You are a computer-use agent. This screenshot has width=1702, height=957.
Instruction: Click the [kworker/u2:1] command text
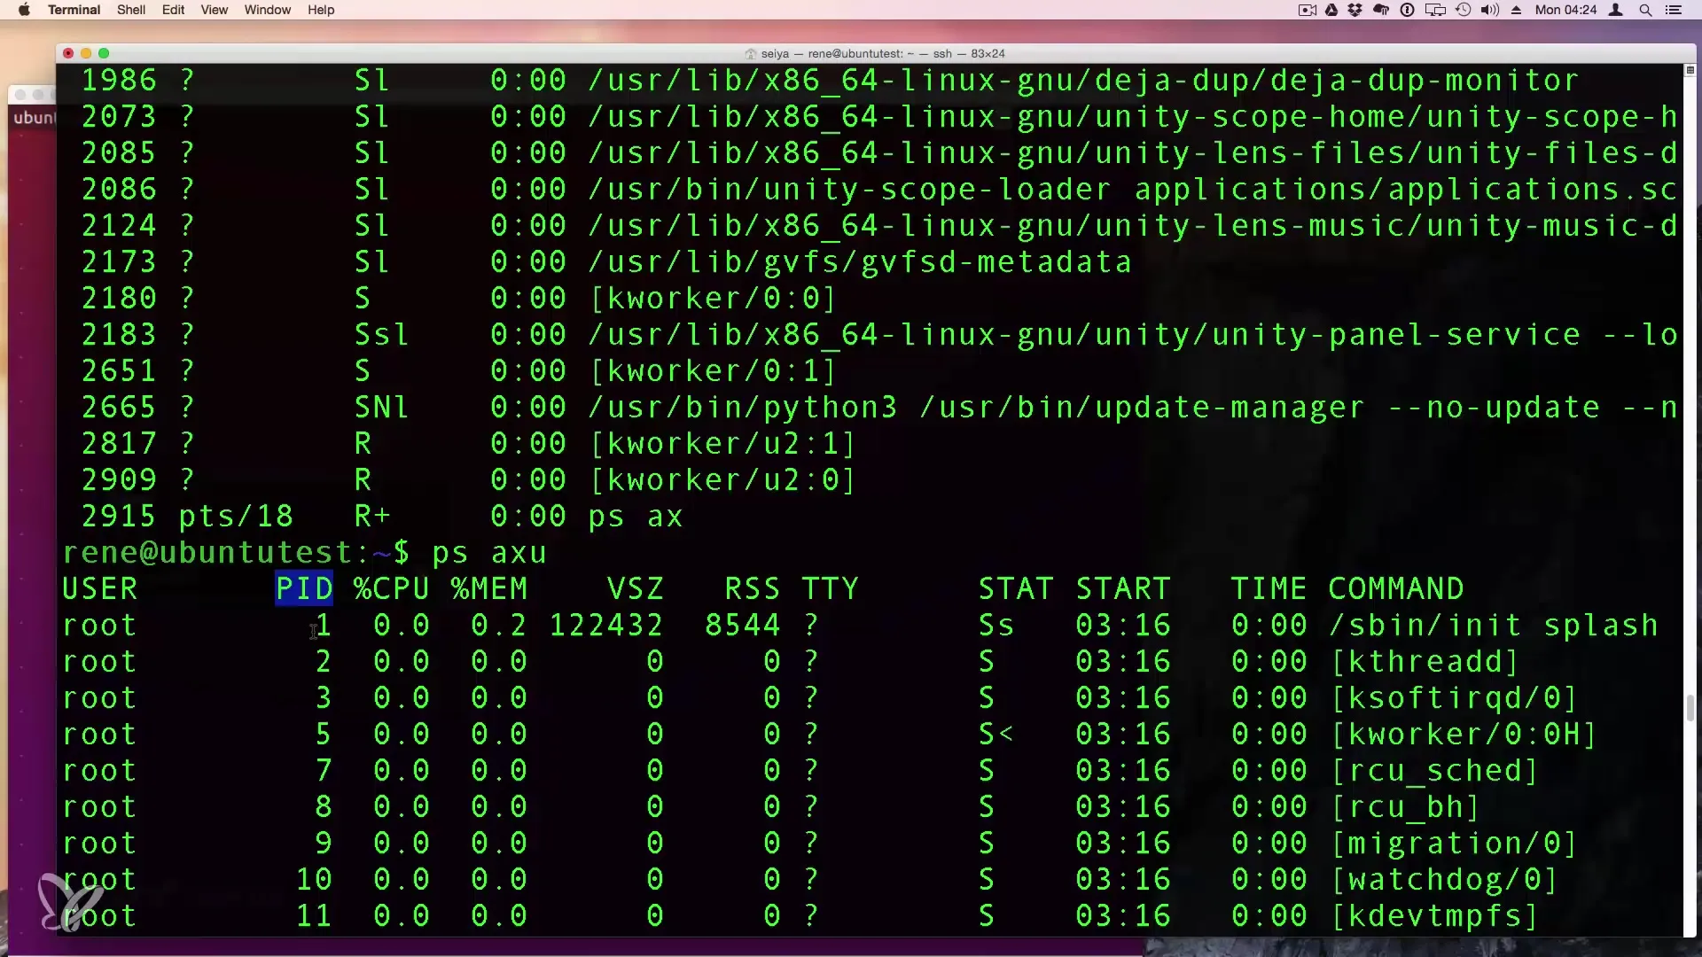[722, 443]
